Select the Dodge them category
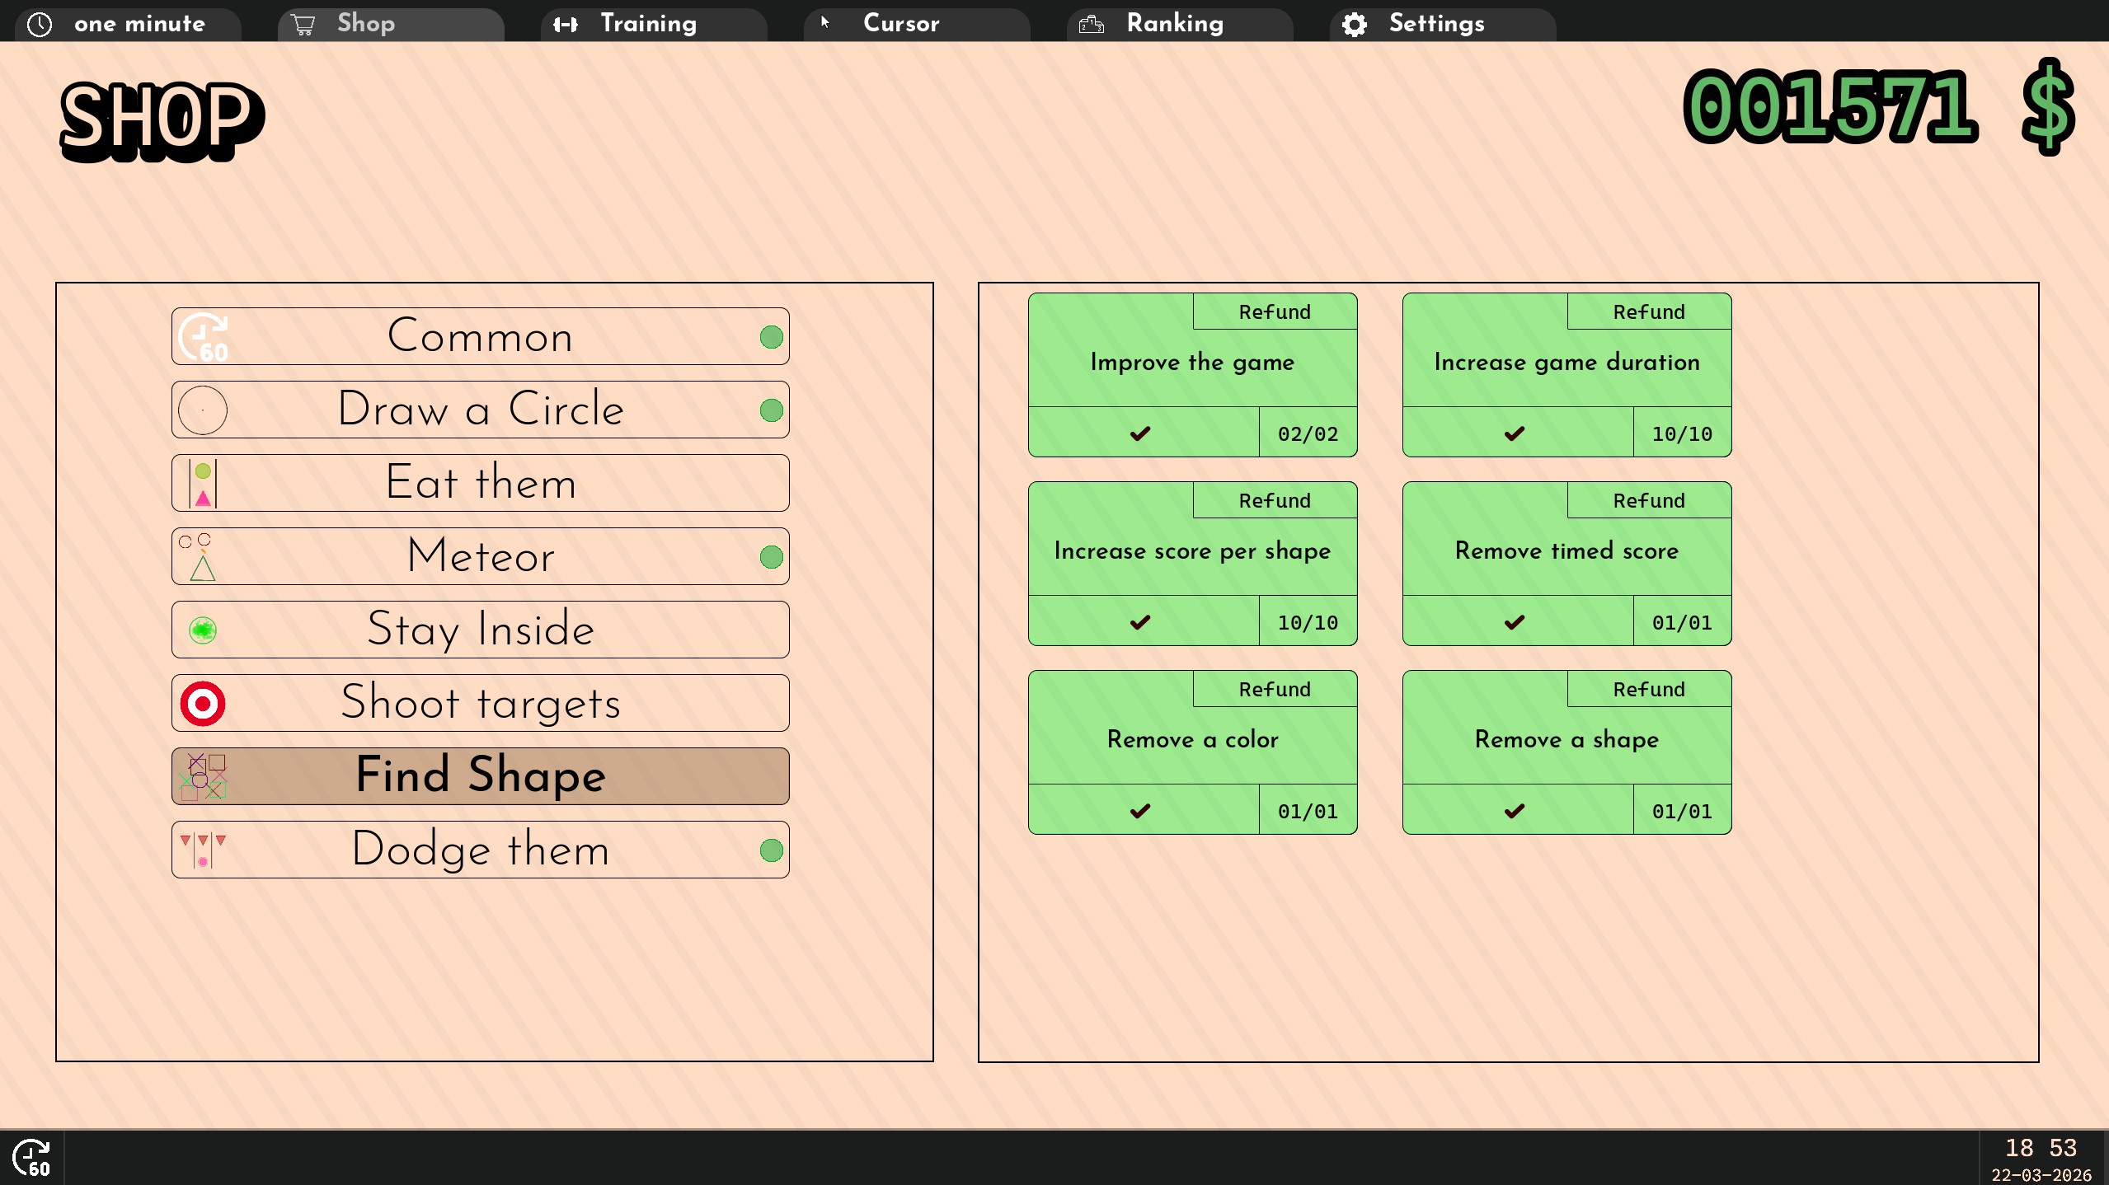The width and height of the screenshot is (2109, 1185). point(480,850)
